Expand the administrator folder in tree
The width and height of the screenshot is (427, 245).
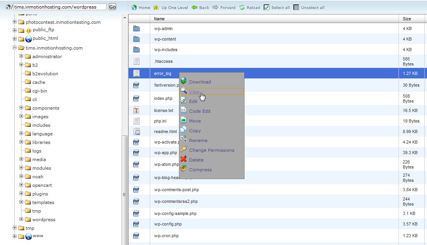pyautogui.click(x=21, y=56)
